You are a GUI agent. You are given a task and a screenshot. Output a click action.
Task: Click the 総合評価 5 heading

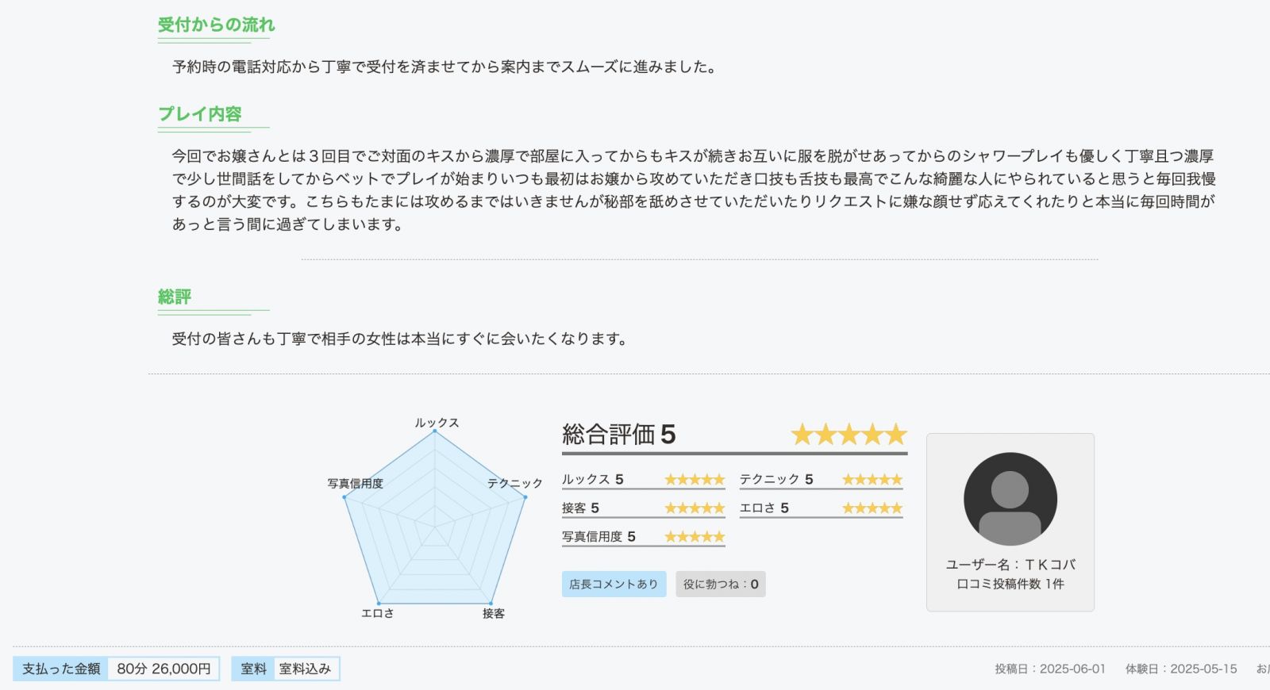[x=618, y=435]
